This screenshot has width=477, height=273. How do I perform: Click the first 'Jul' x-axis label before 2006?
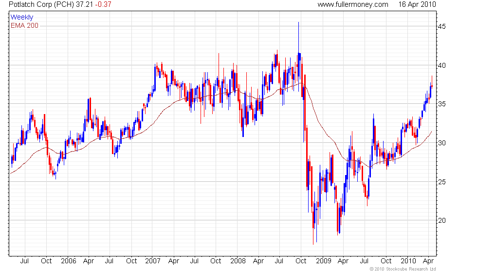[x=24, y=261]
